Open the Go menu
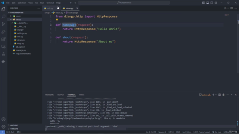This screenshot has width=239, height=134. click(x=37, y=3)
